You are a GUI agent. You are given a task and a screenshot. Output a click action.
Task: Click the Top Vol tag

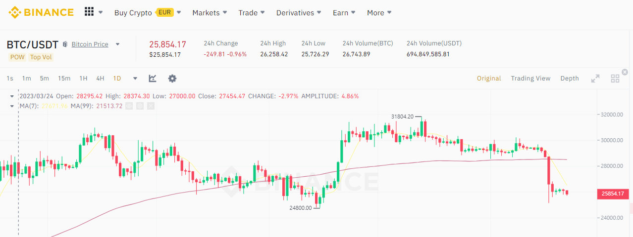tap(41, 57)
